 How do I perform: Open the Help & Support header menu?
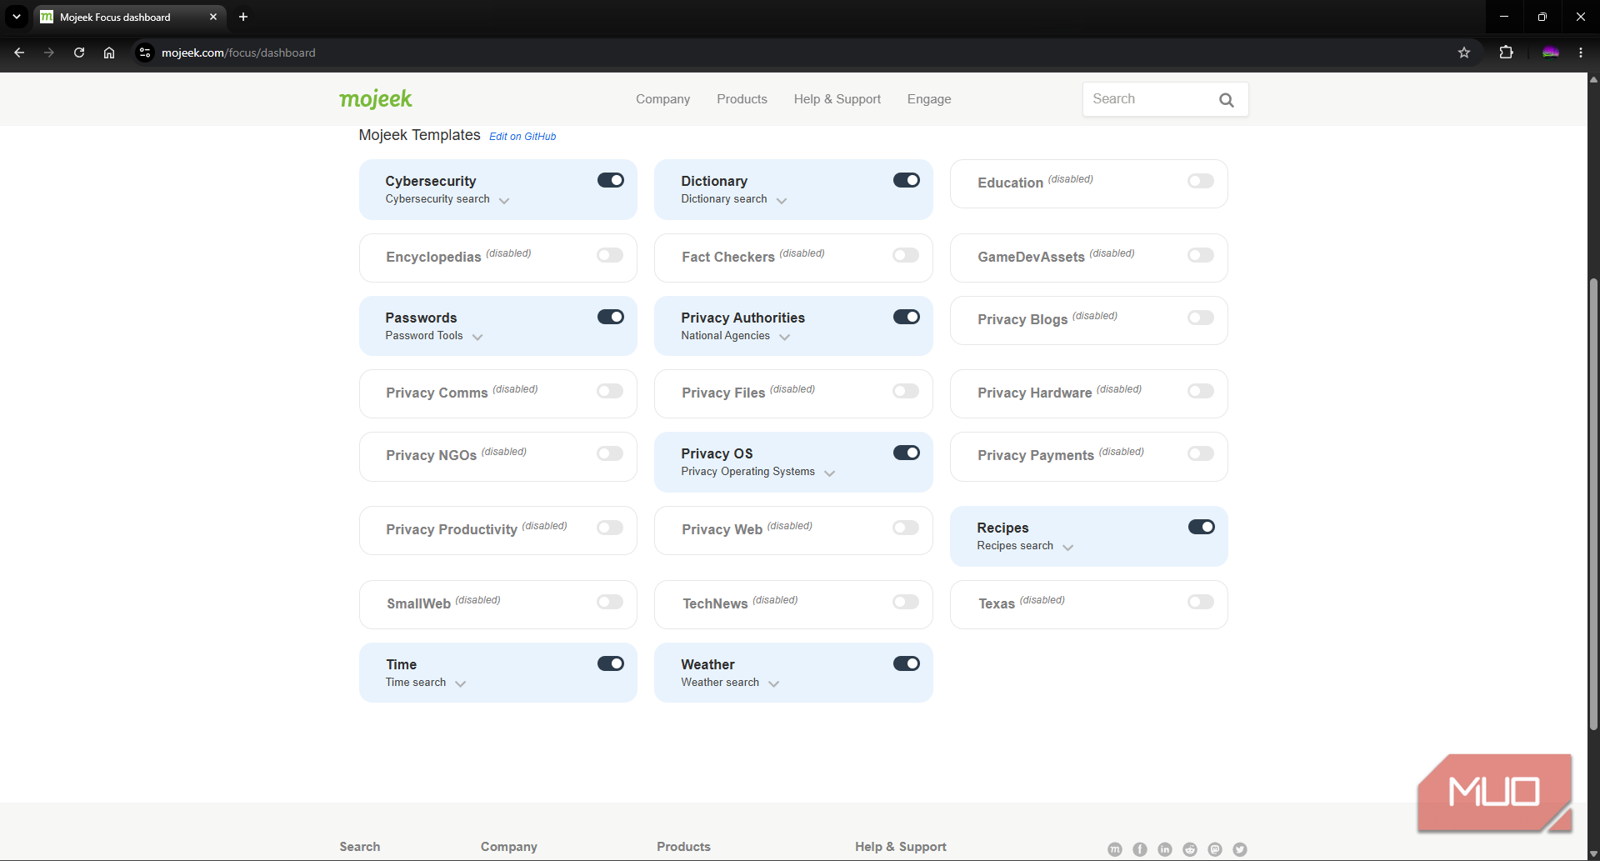pyautogui.click(x=837, y=99)
